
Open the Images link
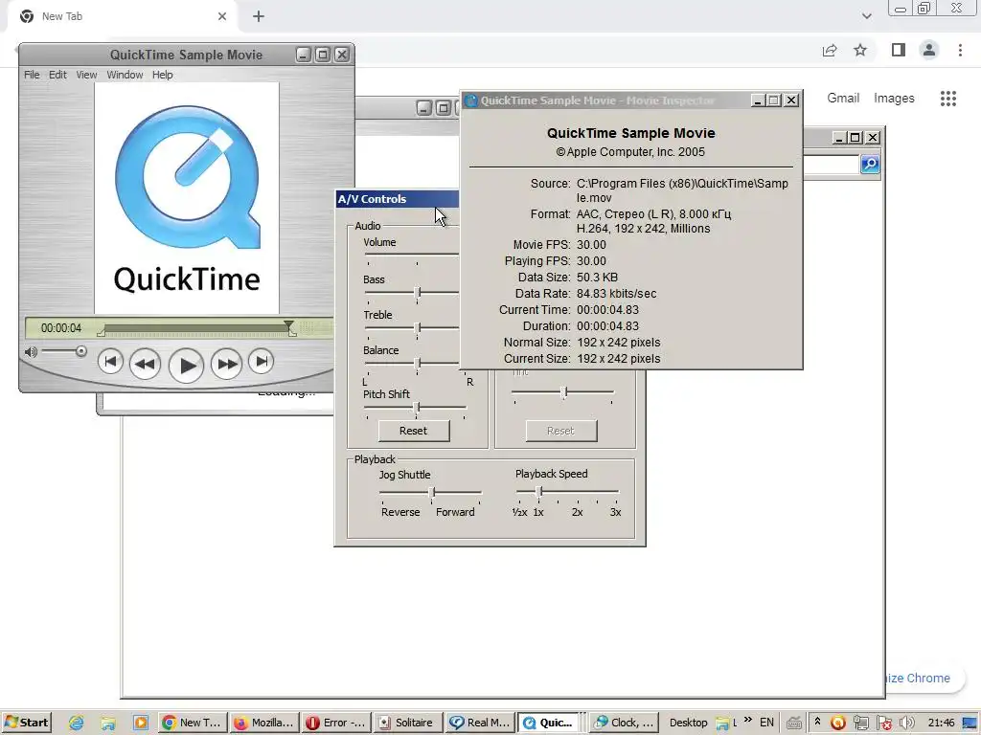click(x=894, y=99)
